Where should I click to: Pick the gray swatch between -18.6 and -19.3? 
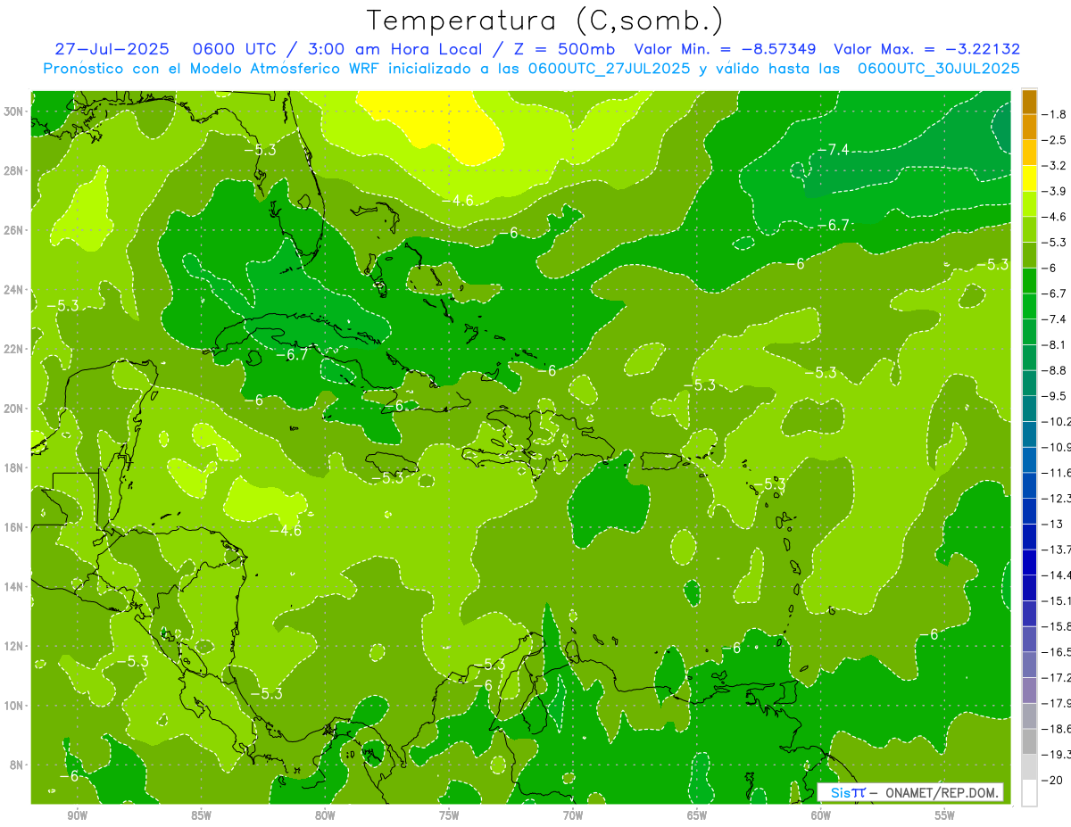pos(1029,741)
